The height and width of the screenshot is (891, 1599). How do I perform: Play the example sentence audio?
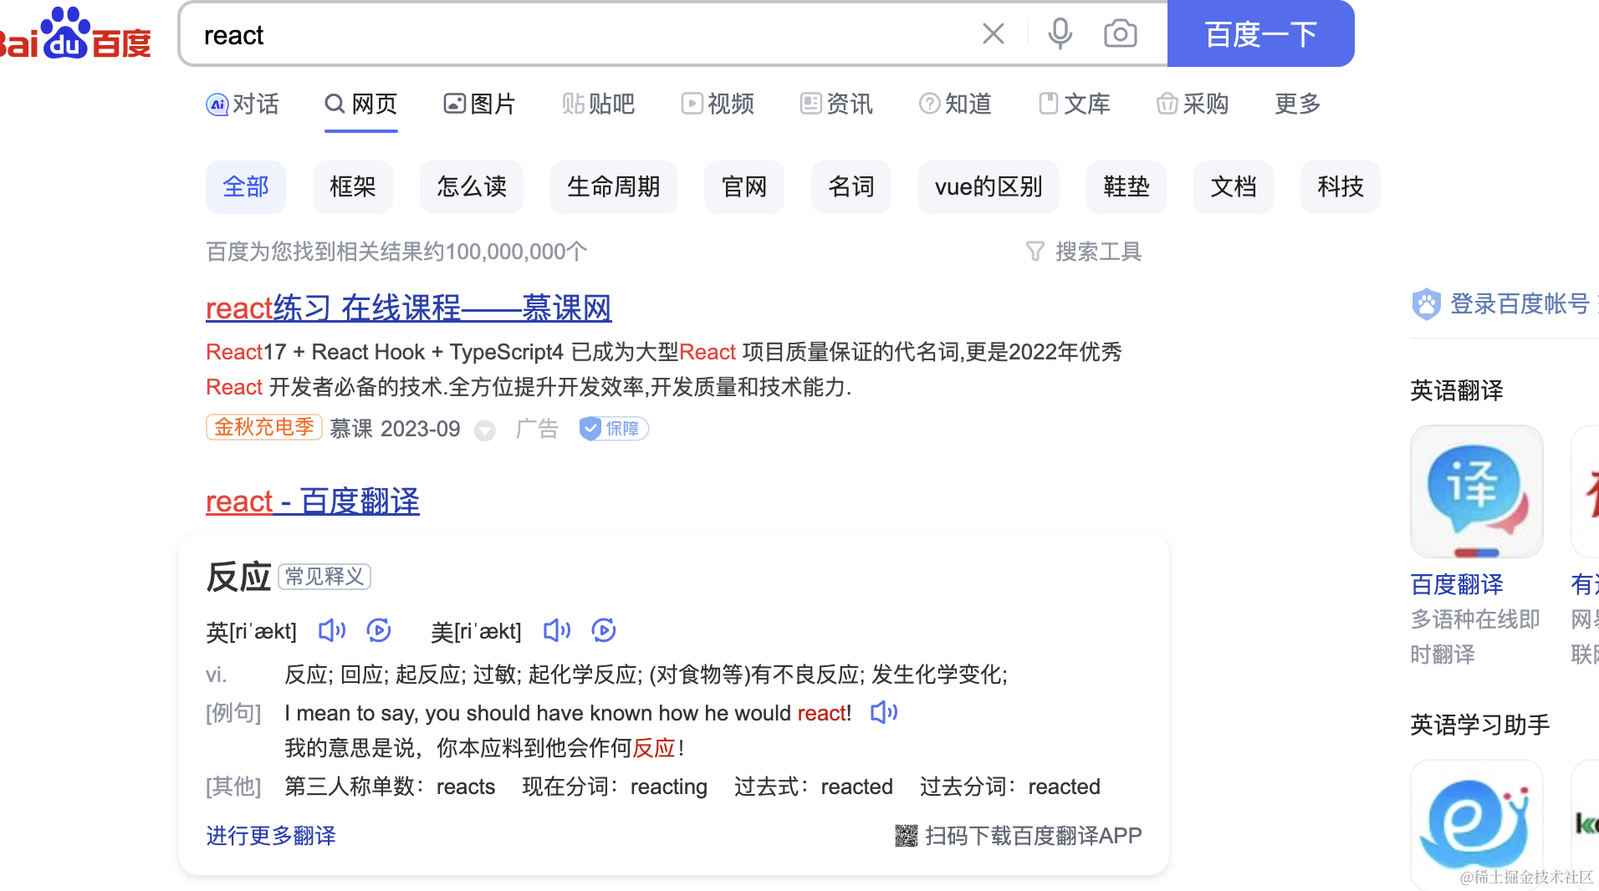point(883,713)
